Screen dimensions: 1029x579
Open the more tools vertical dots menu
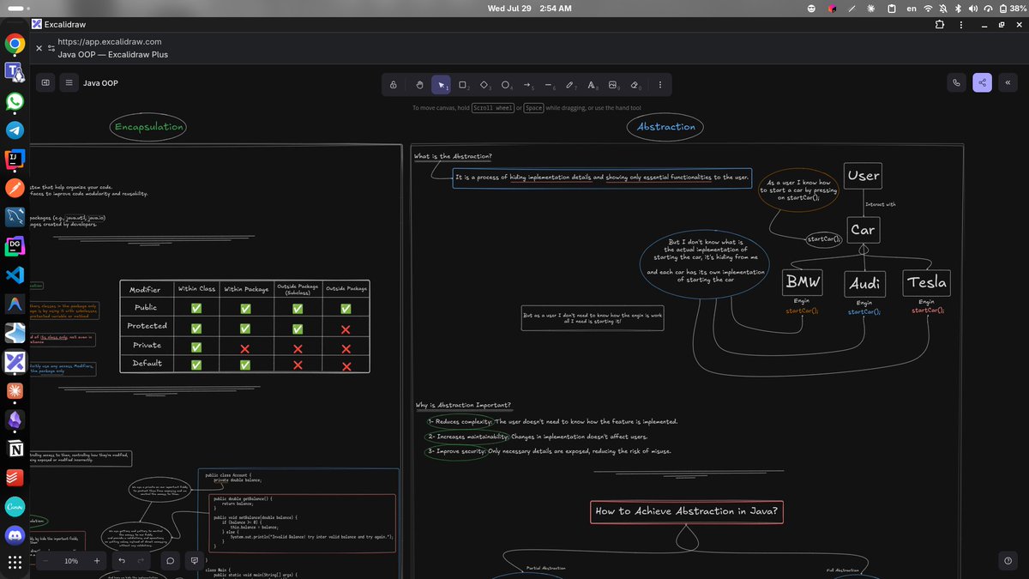(x=659, y=85)
